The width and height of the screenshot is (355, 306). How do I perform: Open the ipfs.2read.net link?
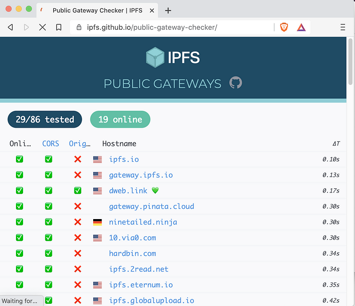coord(139,269)
